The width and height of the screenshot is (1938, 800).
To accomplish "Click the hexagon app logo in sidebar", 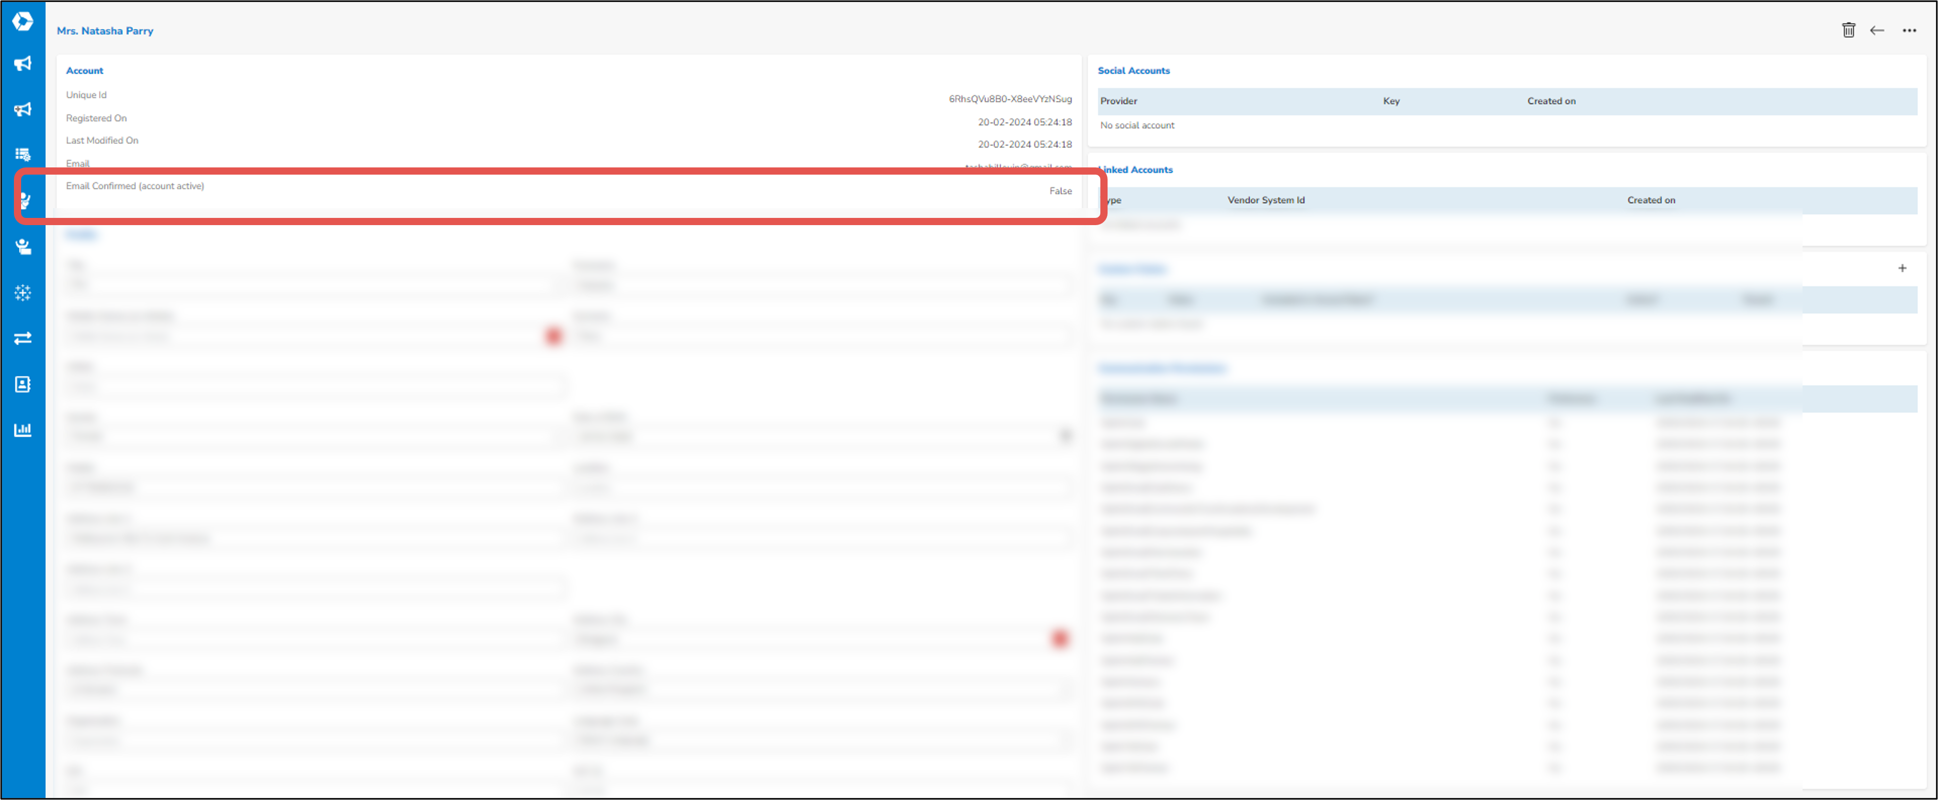I will coord(23,21).
